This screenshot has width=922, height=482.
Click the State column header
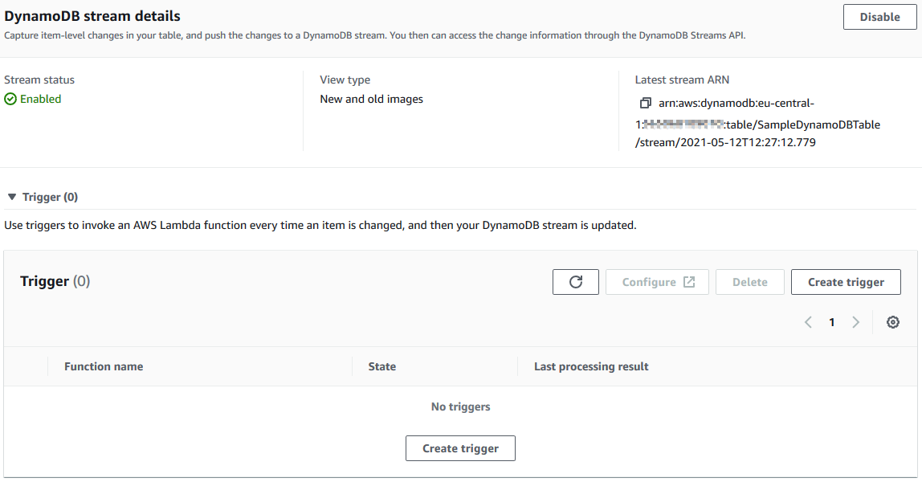pos(382,367)
